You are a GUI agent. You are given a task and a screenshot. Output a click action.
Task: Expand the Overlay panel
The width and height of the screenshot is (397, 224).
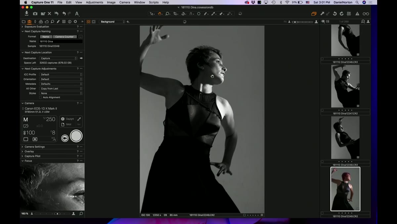click(x=22, y=151)
